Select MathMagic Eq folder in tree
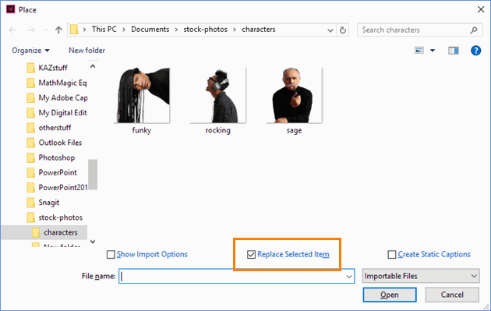Viewport: 491px width, 311px height. coord(57,83)
